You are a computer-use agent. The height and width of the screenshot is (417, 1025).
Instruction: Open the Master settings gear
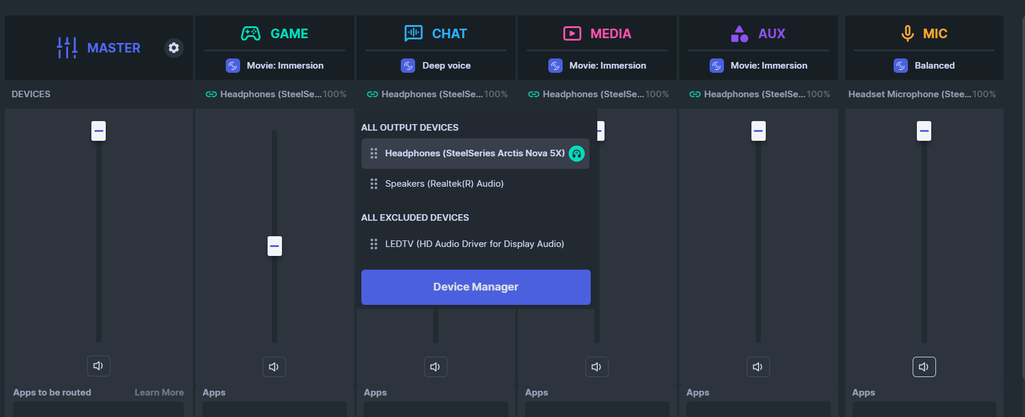174,48
